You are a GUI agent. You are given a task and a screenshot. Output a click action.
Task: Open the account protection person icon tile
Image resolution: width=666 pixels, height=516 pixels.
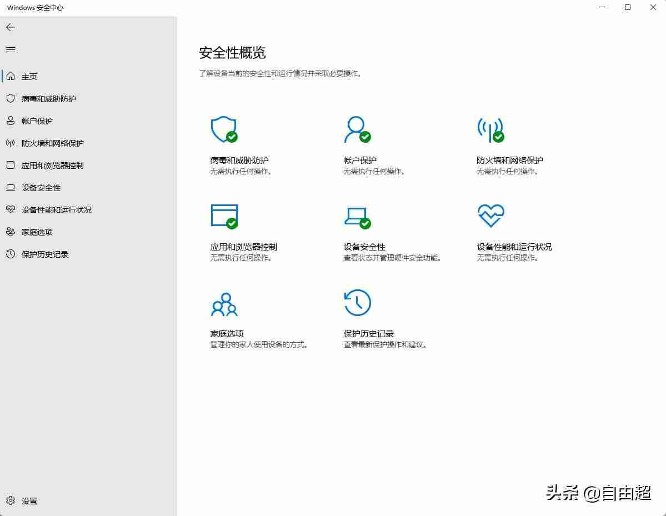point(357,129)
